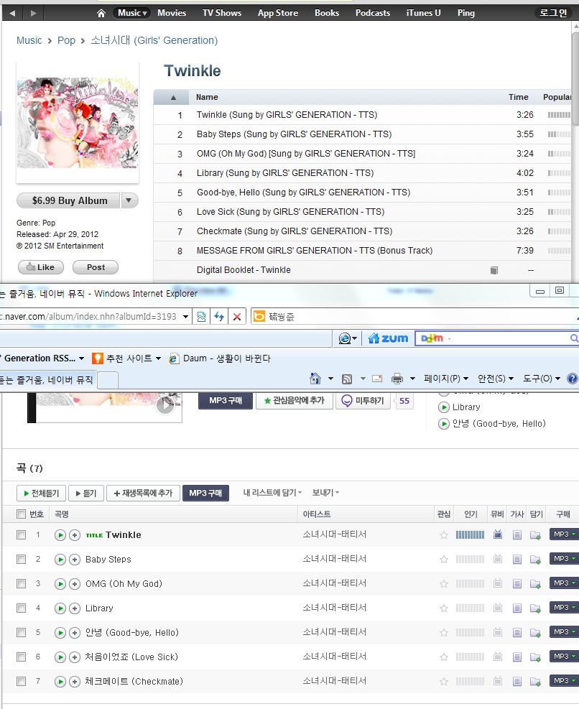
Task: Open Podcasts section in iTunes
Action: tap(373, 13)
